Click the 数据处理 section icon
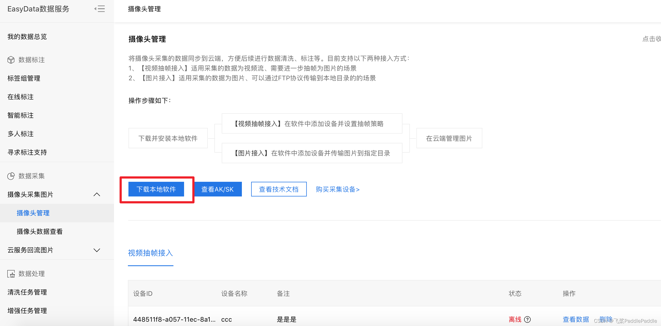The image size is (661, 326). 11,274
